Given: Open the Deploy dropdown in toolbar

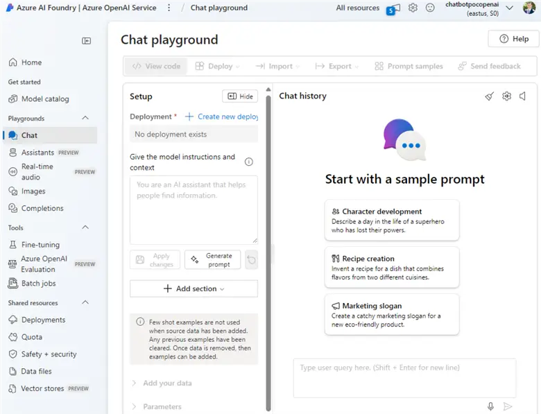Looking at the screenshot, I should pyautogui.click(x=217, y=67).
